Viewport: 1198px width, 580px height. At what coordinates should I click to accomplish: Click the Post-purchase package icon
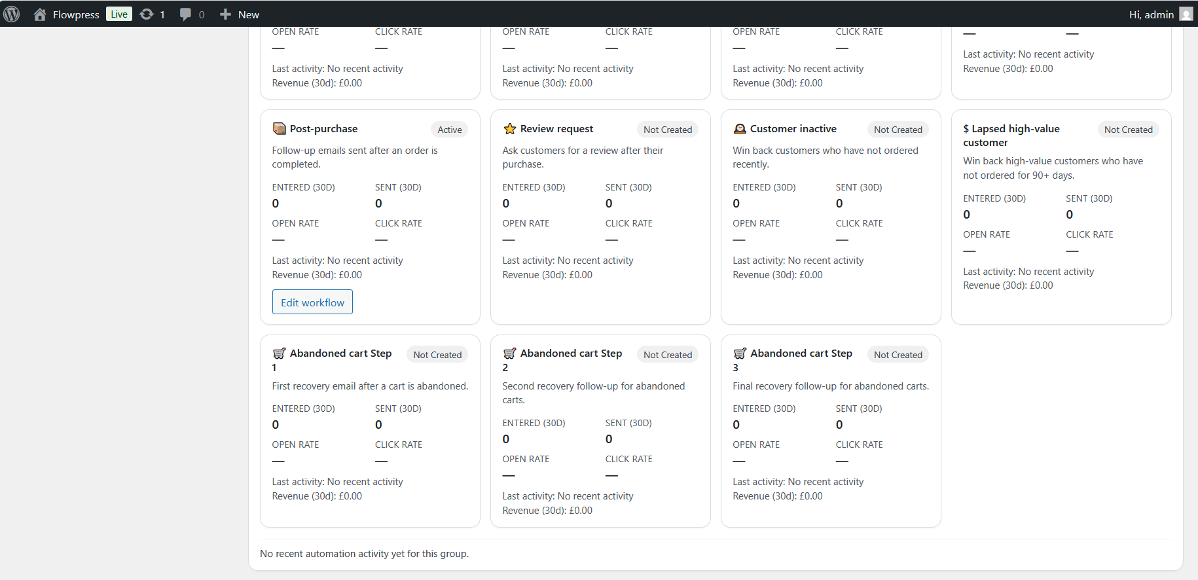[x=279, y=128]
